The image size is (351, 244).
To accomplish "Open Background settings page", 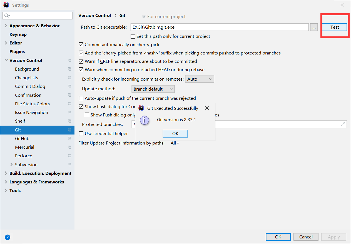I will pos(27,69).
